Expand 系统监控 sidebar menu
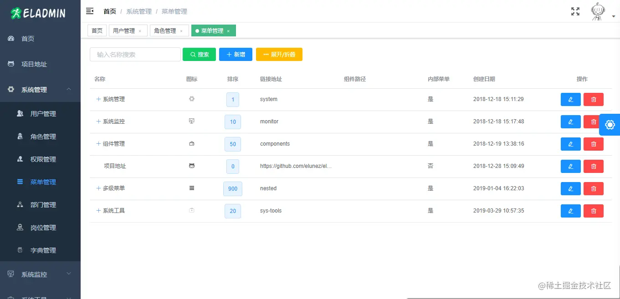The height and width of the screenshot is (299, 620). (40, 274)
